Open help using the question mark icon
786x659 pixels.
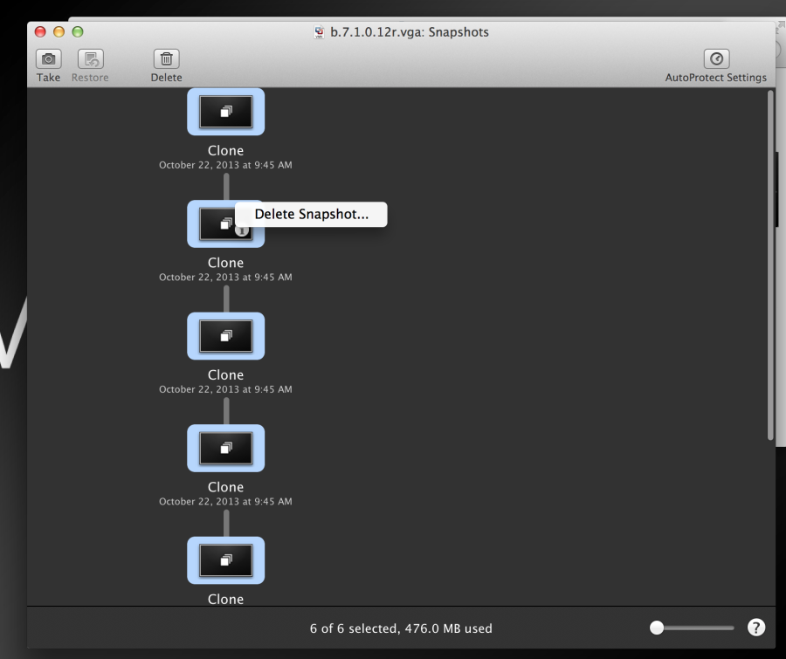click(x=755, y=628)
